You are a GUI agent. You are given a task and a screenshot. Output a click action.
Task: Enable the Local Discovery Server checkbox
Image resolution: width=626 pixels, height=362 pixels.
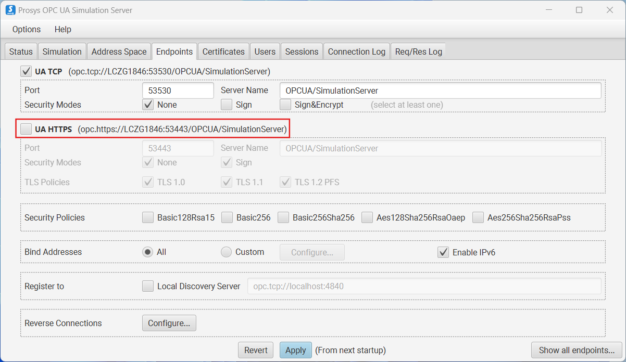pos(148,286)
